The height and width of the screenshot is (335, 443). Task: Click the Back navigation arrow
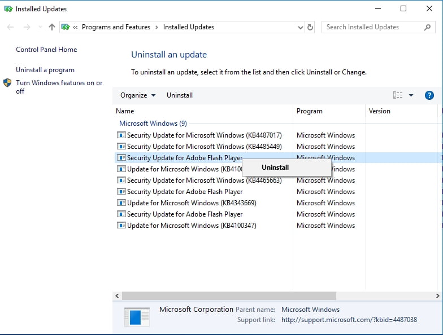[11, 27]
